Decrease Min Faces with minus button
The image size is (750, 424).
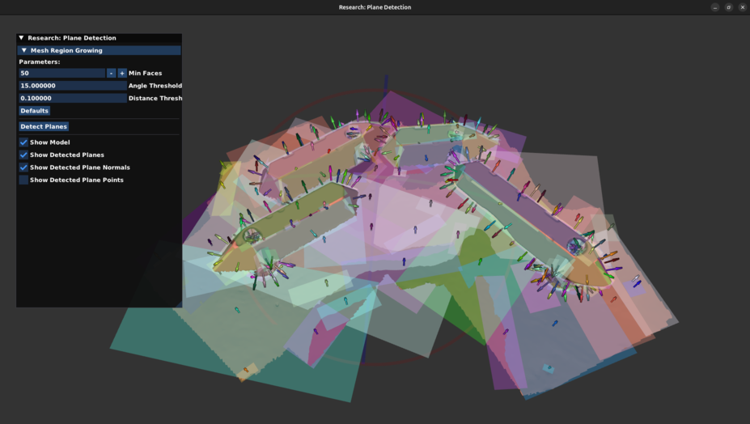112,73
